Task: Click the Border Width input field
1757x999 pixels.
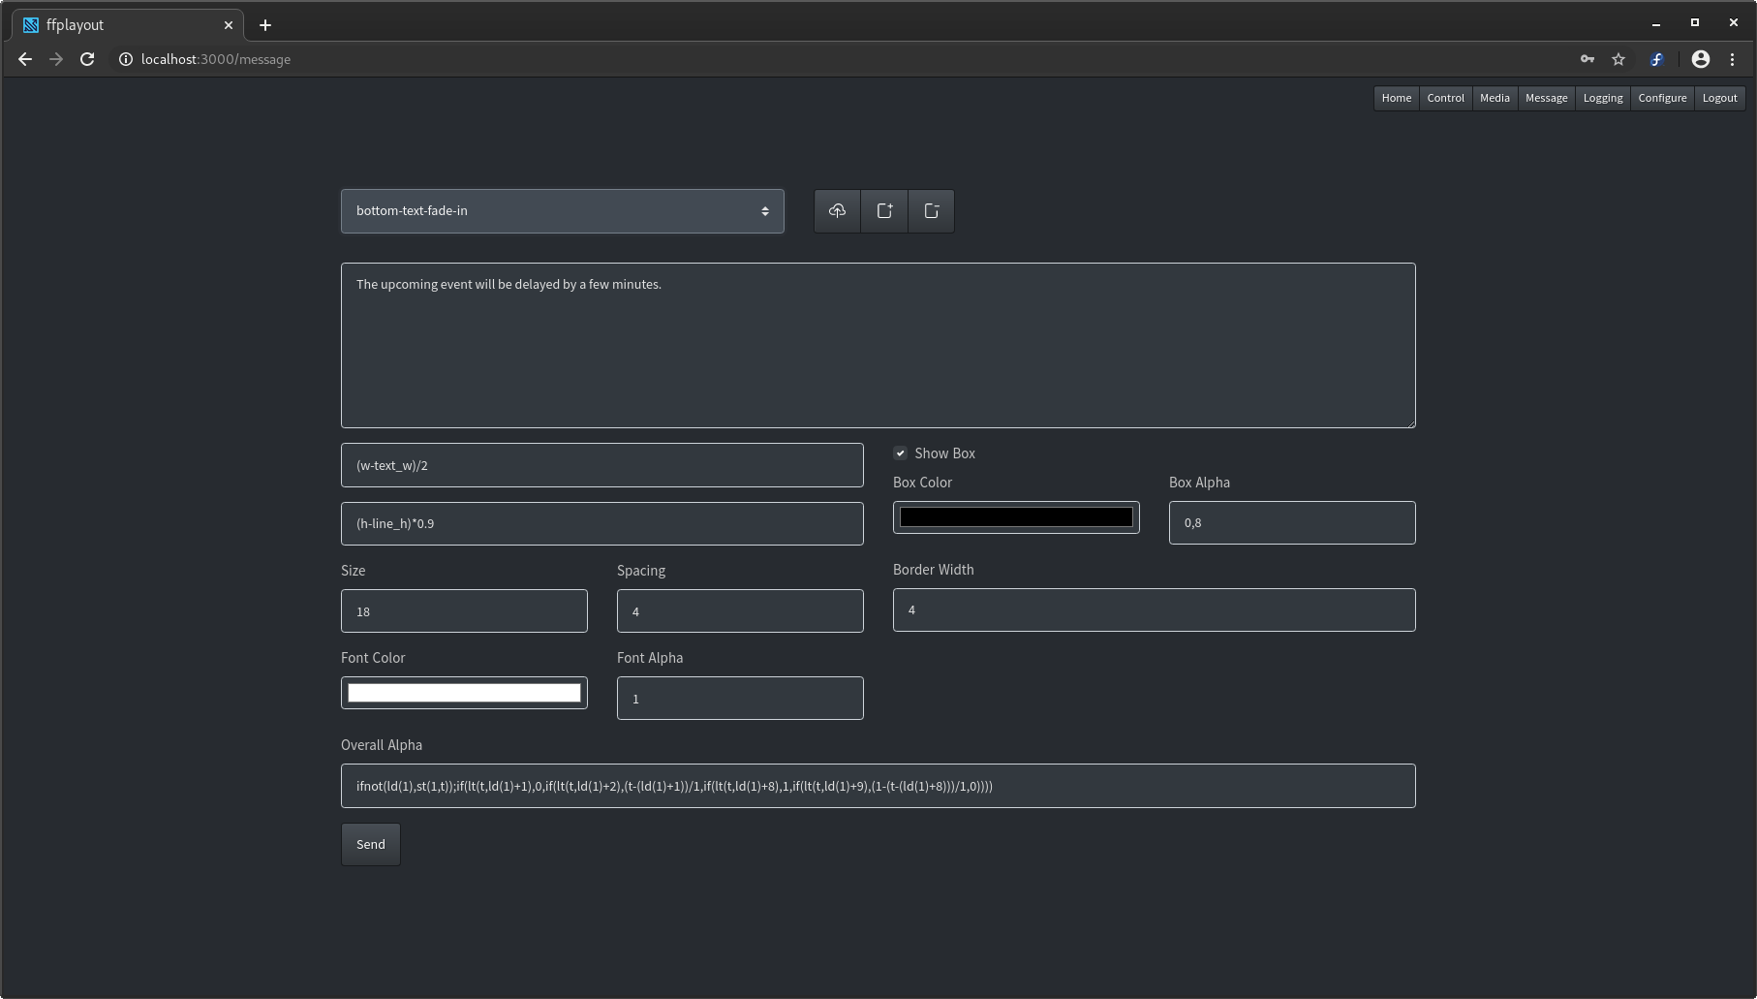Action: [x=1155, y=610]
